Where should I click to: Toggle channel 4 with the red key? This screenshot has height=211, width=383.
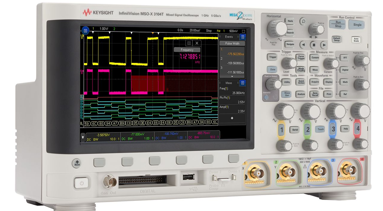point(357,129)
